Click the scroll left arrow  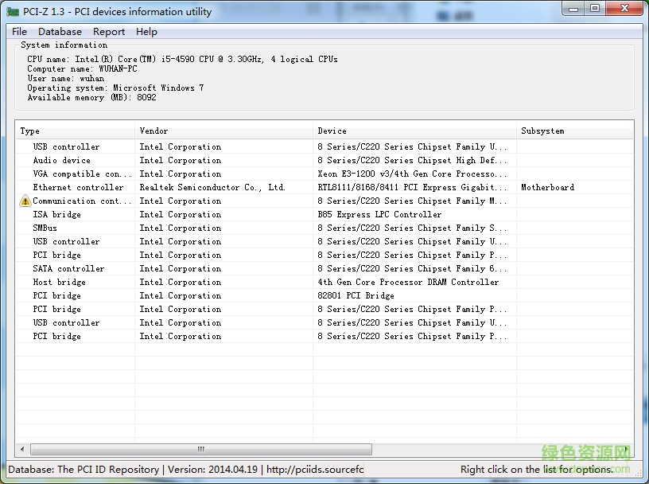click(x=22, y=449)
